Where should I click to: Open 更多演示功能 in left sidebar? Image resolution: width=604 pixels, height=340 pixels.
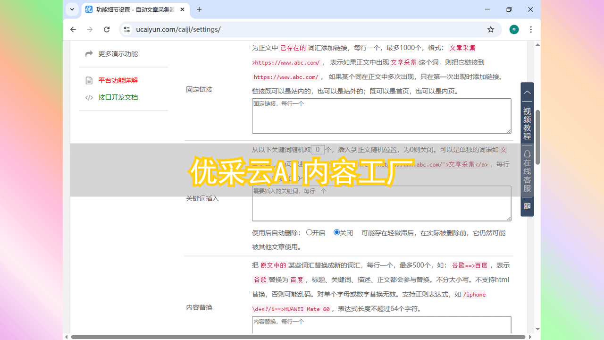[118, 54]
